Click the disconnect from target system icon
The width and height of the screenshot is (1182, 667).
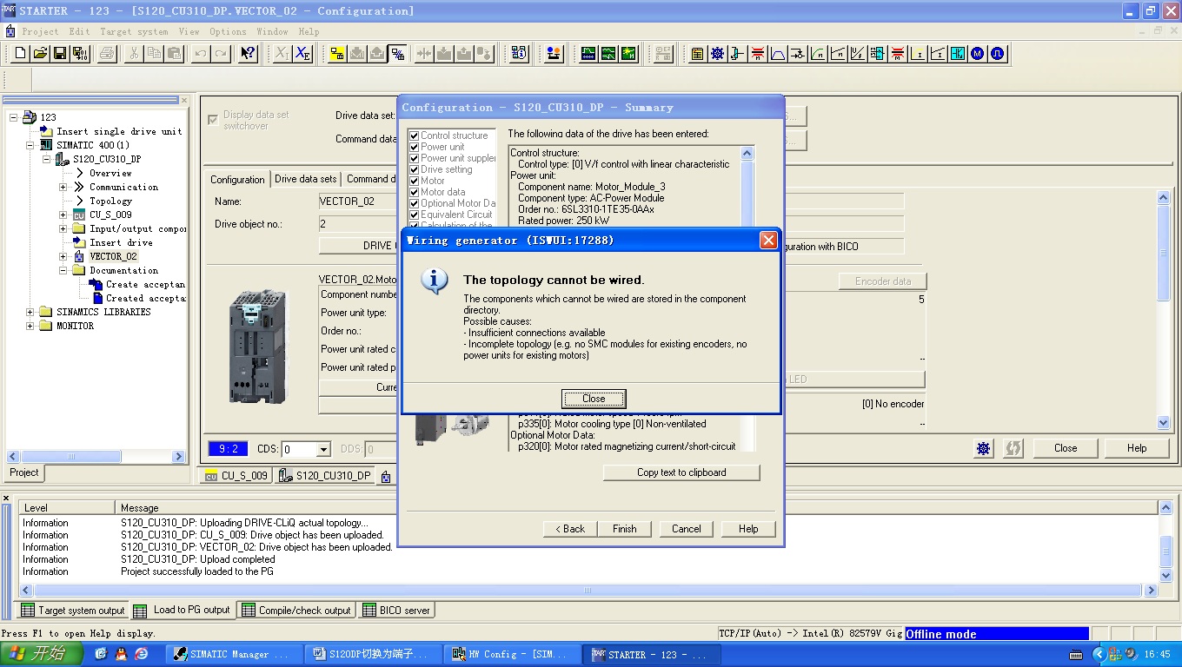click(x=398, y=54)
